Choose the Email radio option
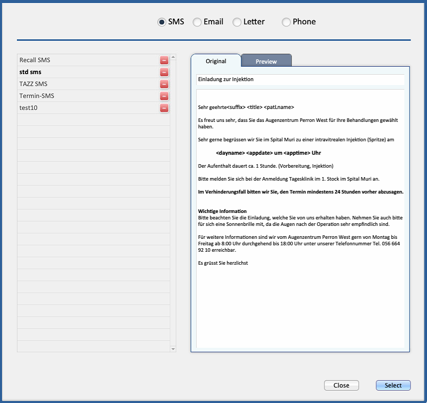427x403 pixels. [x=197, y=22]
